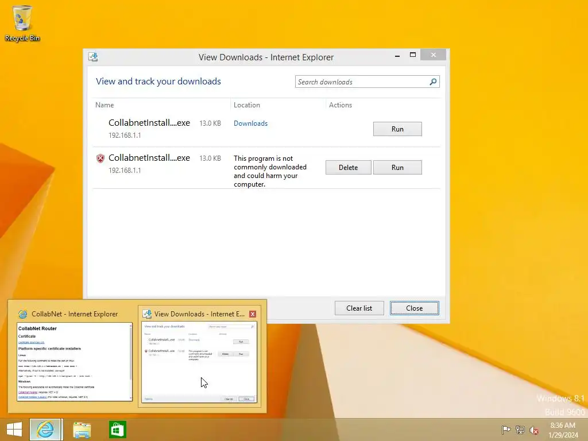Click the Clear list button
The height and width of the screenshot is (441, 588).
click(x=359, y=308)
